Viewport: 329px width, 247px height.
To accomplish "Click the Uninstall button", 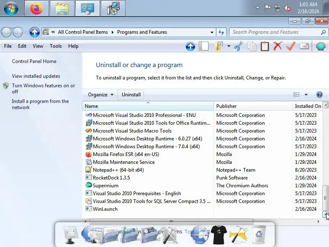I will click(x=131, y=95).
